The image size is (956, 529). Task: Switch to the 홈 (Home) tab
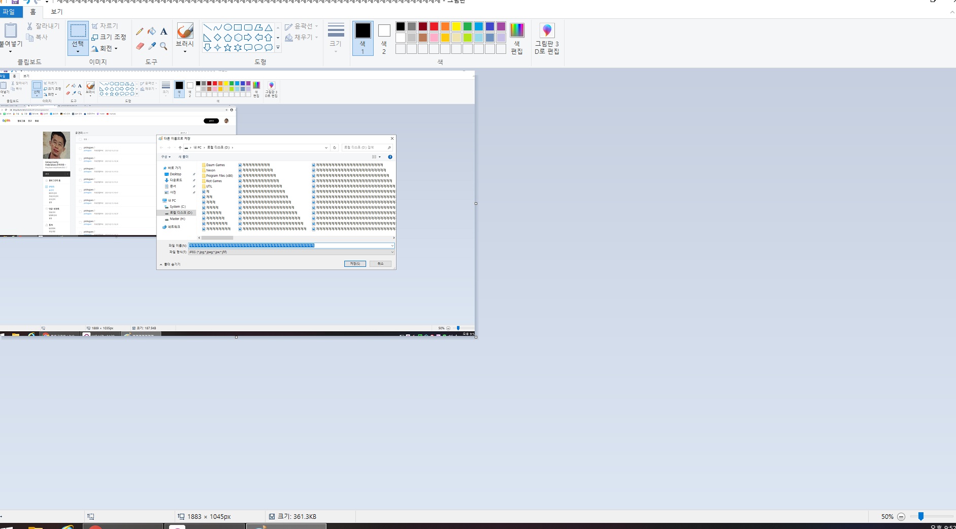click(33, 12)
